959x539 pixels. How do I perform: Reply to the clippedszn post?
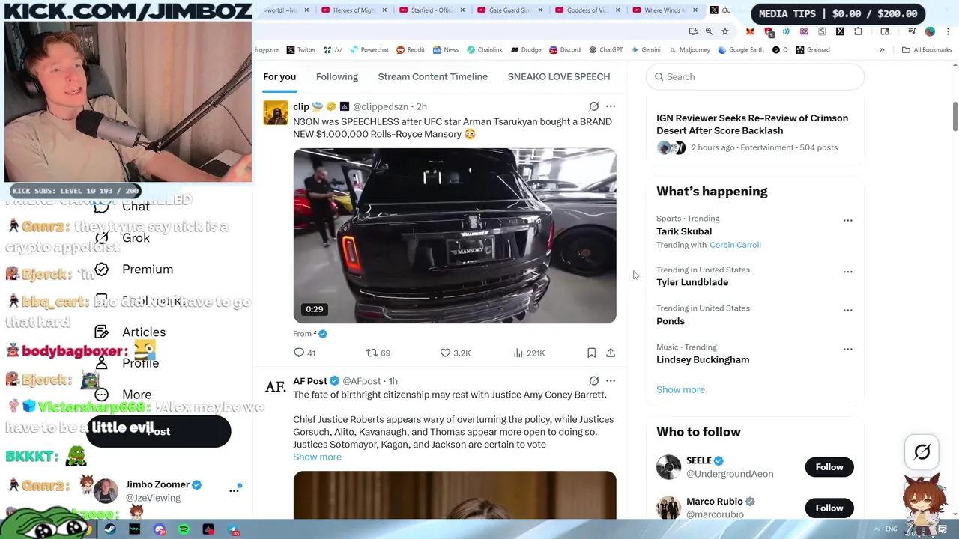pyautogui.click(x=306, y=353)
